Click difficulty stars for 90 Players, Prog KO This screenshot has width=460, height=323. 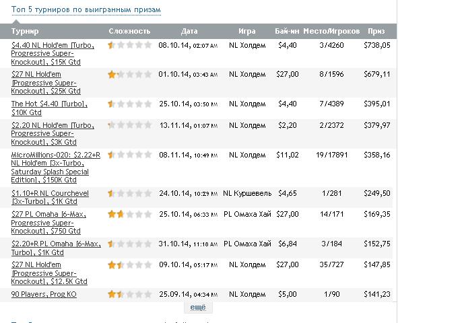(x=129, y=294)
